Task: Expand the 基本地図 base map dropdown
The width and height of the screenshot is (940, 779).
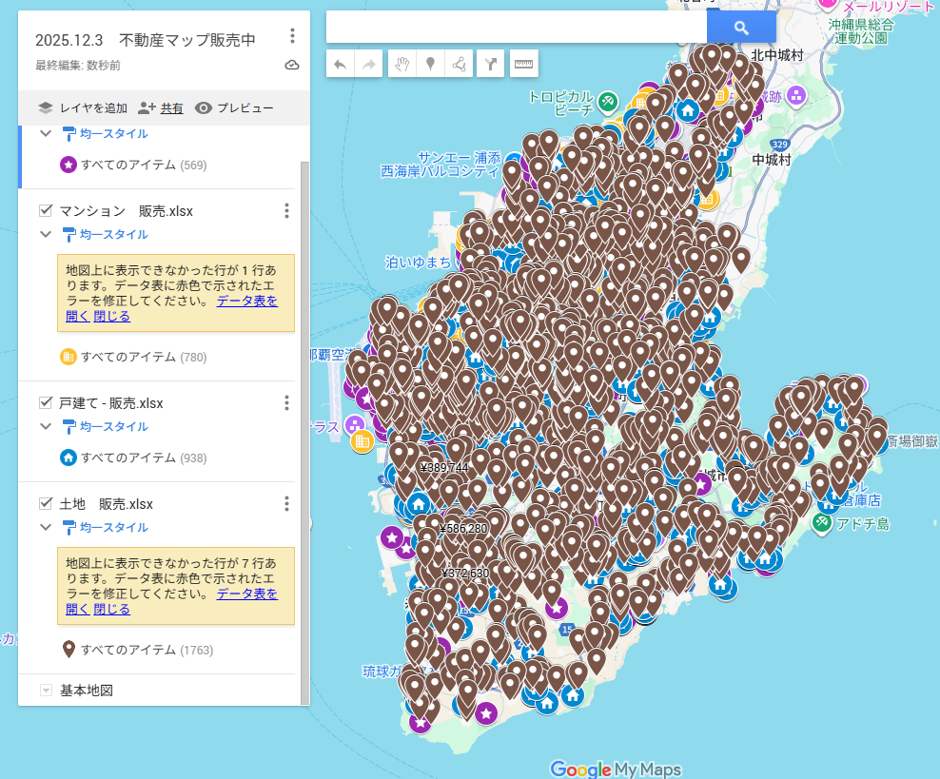Action: (45, 691)
